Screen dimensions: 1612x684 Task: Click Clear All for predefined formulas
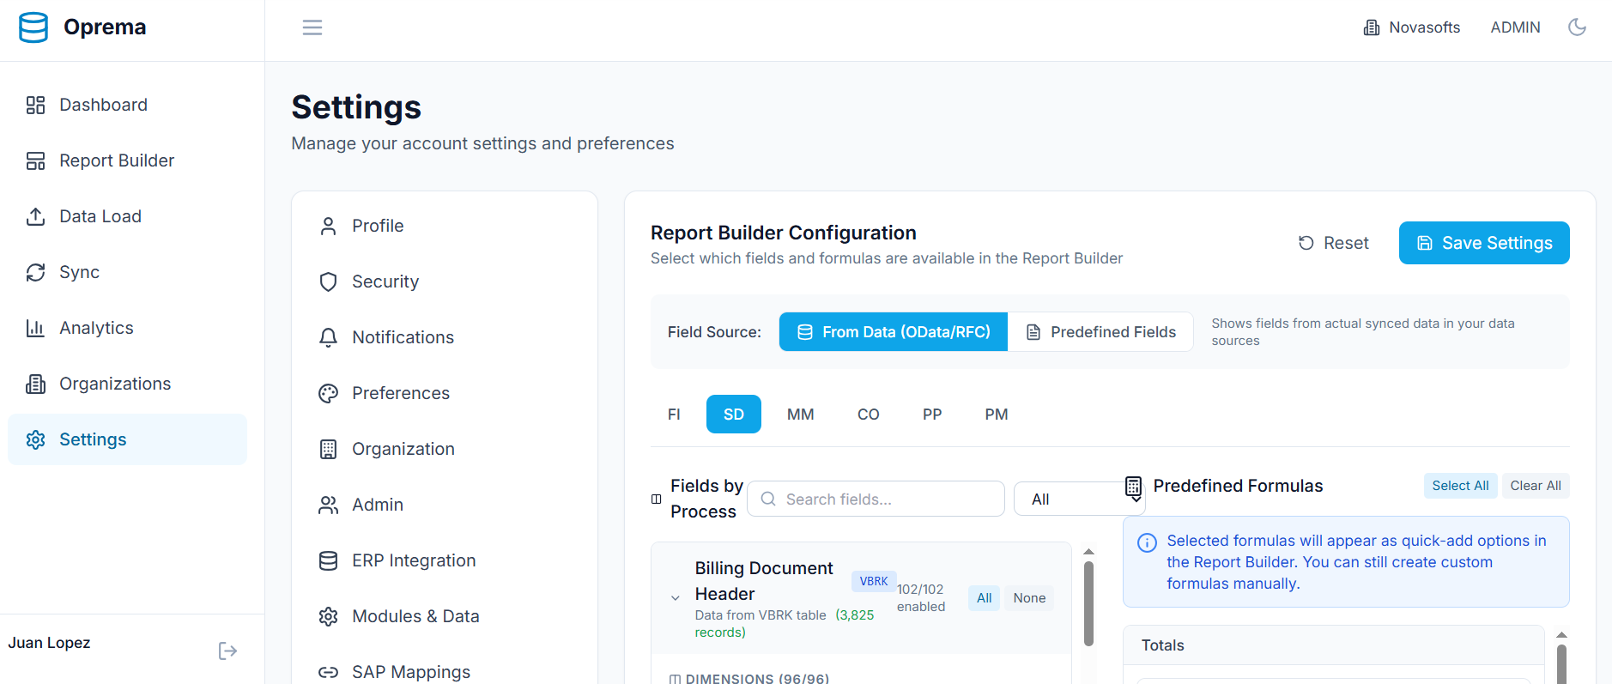coord(1536,486)
